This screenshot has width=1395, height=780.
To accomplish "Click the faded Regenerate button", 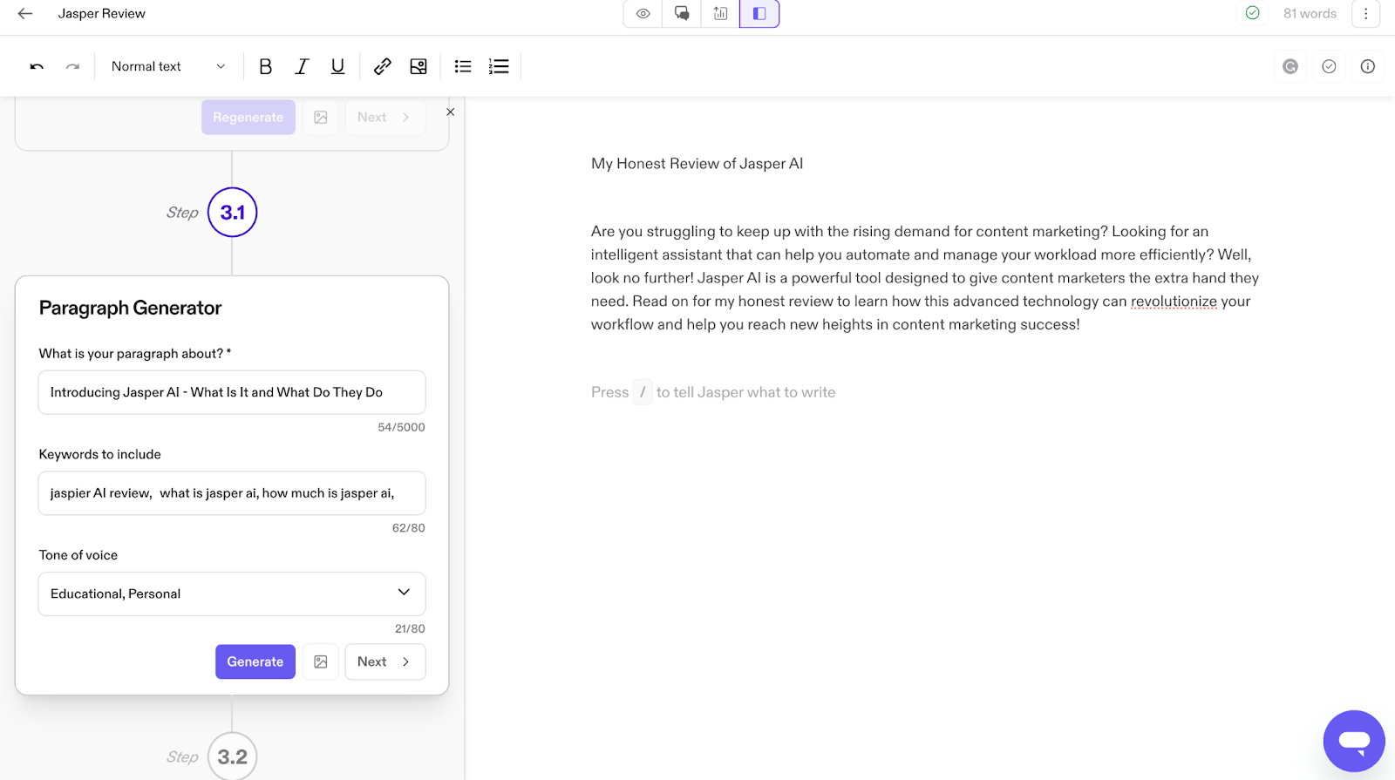I will (248, 117).
